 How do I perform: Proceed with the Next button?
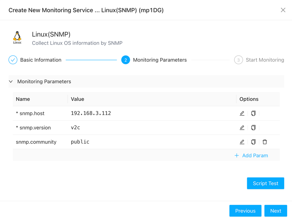pos(275,211)
